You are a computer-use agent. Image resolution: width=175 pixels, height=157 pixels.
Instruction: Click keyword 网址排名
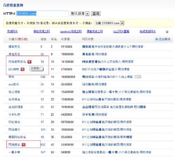(14, 122)
